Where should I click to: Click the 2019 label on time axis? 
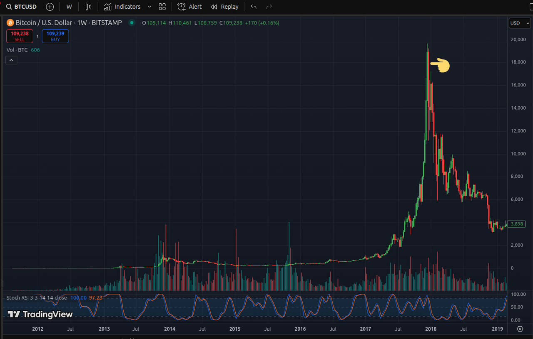(497, 329)
